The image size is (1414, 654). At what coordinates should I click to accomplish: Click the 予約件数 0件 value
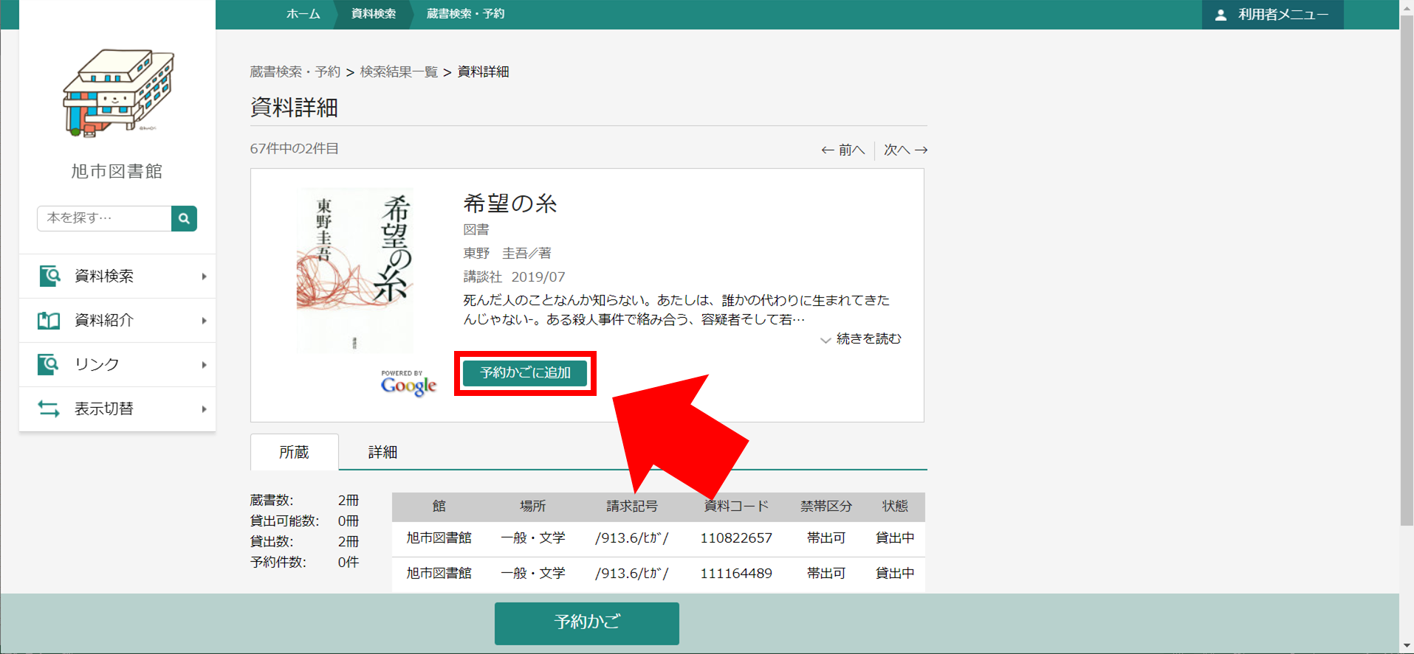(349, 563)
